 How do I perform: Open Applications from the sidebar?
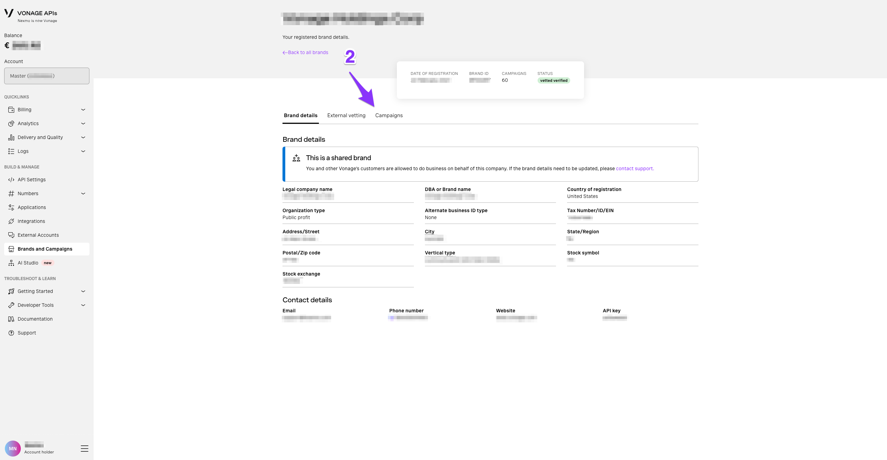click(x=32, y=207)
